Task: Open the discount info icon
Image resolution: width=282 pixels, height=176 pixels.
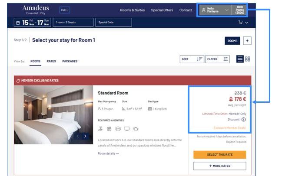Action: [243, 120]
